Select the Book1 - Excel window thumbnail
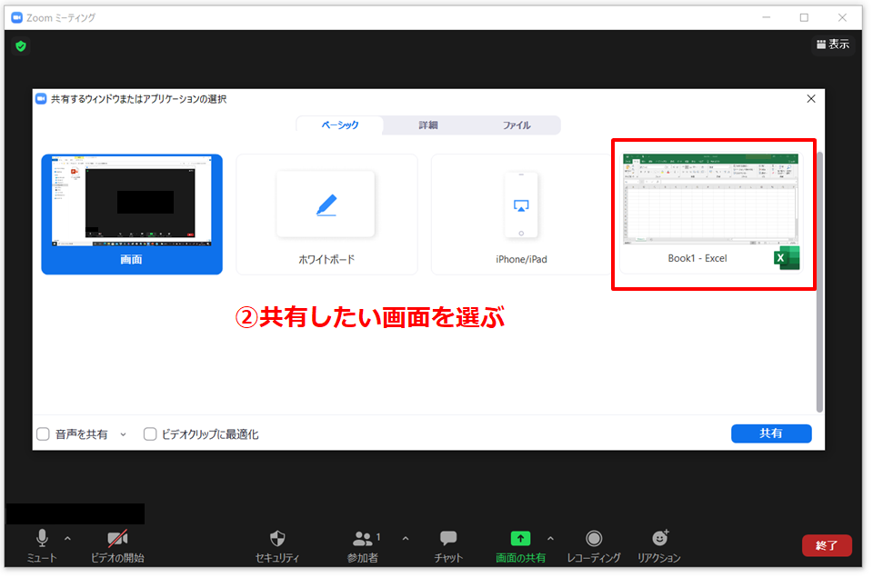The image size is (873, 578). pos(711,213)
